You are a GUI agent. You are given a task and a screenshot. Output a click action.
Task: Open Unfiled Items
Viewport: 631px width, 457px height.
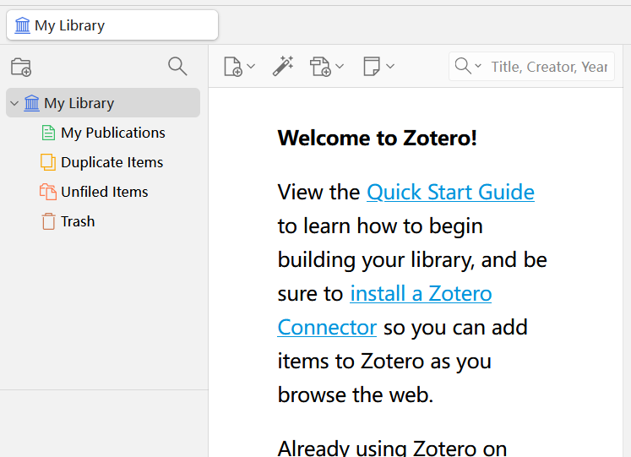[x=105, y=192]
